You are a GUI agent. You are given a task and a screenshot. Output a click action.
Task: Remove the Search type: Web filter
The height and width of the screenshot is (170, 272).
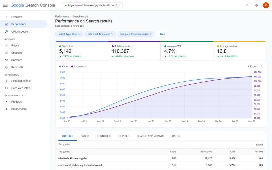coord(79,34)
